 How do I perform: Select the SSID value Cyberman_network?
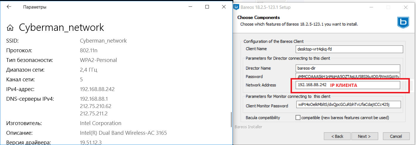click(x=103, y=41)
